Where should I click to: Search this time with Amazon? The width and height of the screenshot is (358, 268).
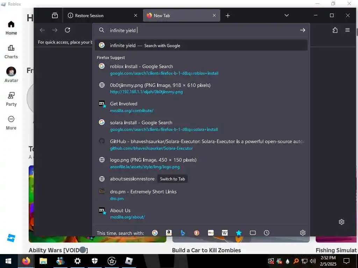169,233
